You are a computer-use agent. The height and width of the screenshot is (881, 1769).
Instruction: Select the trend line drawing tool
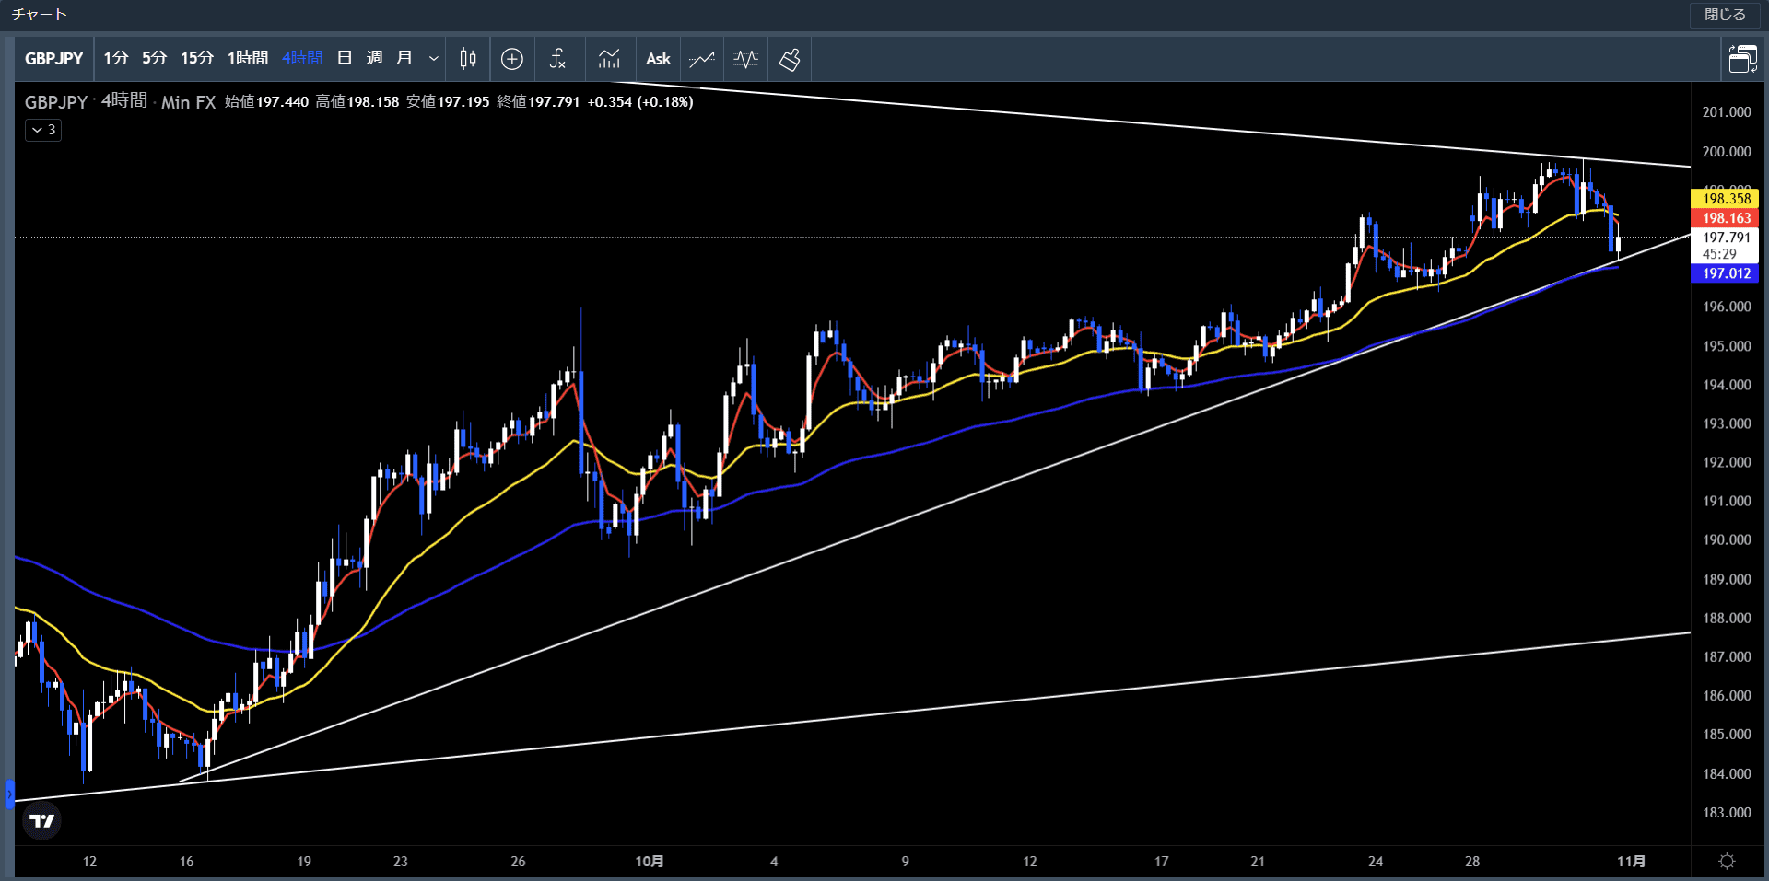tap(702, 59)
